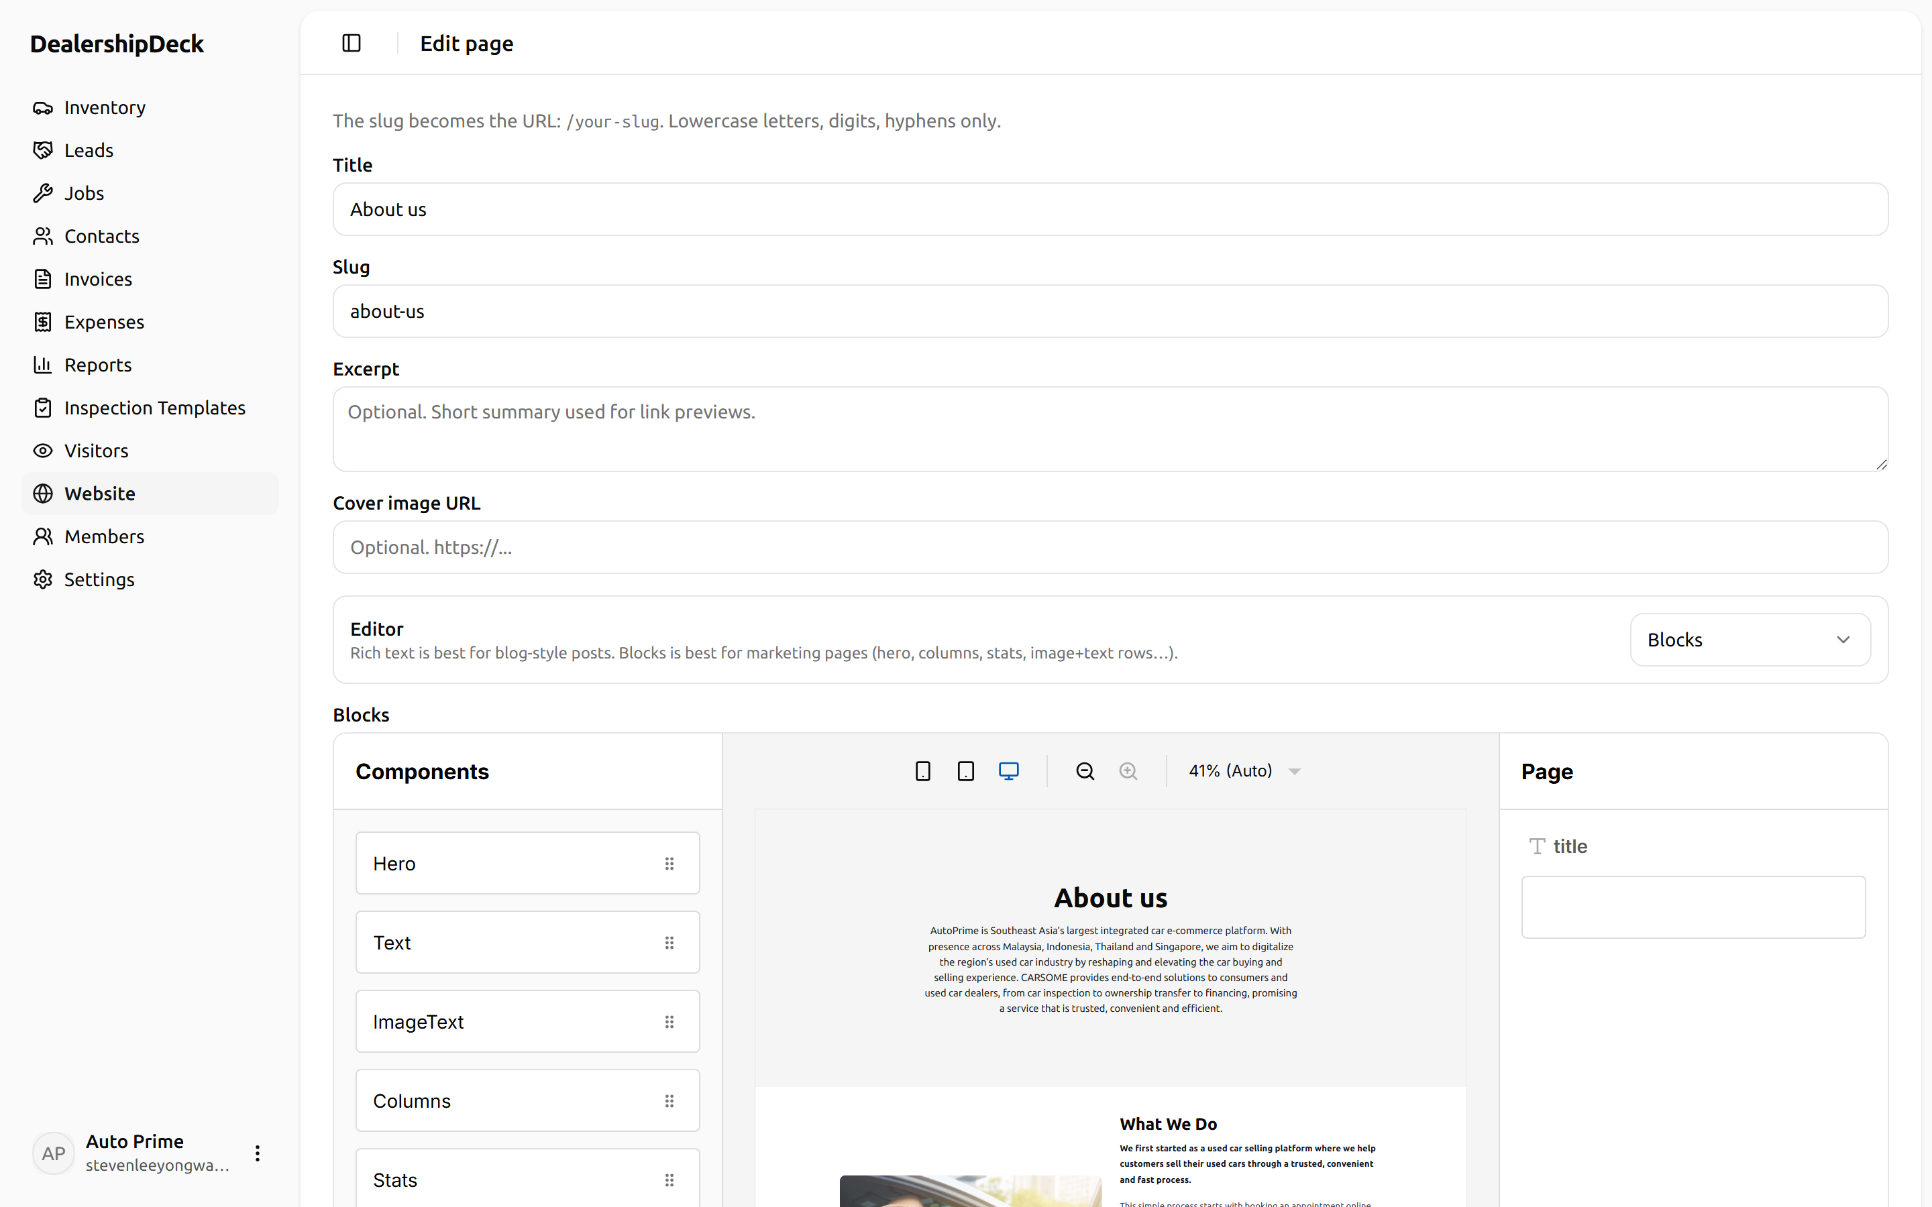1932x1207 pixels.
Task: Click the Expenses receipt icon
Action: click(x=43, y=322)
